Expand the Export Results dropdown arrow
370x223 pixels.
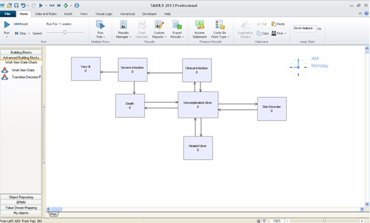click(183, 37)
